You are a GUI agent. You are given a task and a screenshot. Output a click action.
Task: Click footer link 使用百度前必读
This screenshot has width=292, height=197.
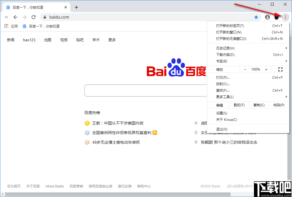(101, 186)
